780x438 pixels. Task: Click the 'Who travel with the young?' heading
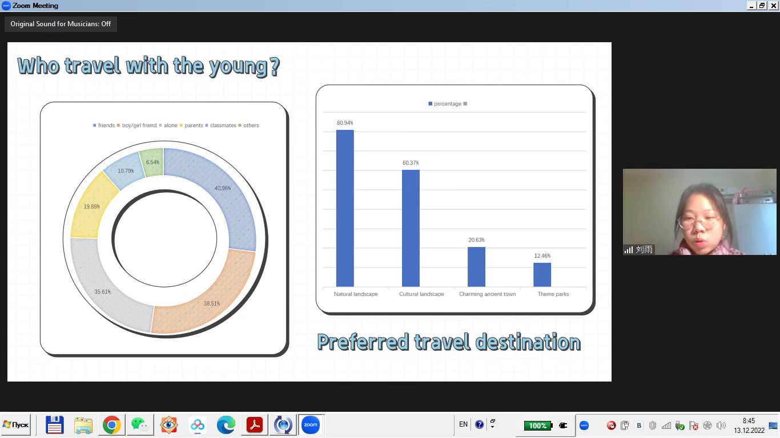[x=148, y=66]
